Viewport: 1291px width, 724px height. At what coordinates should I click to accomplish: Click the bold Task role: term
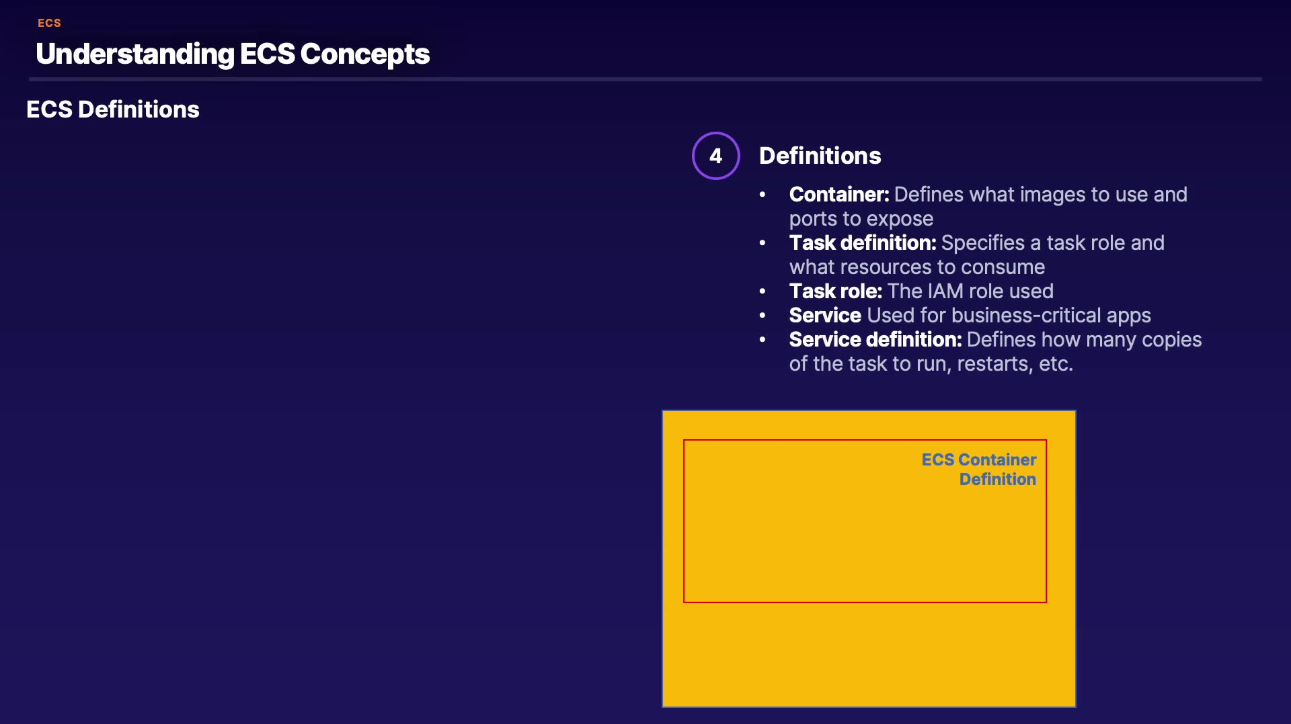(835, 291)
